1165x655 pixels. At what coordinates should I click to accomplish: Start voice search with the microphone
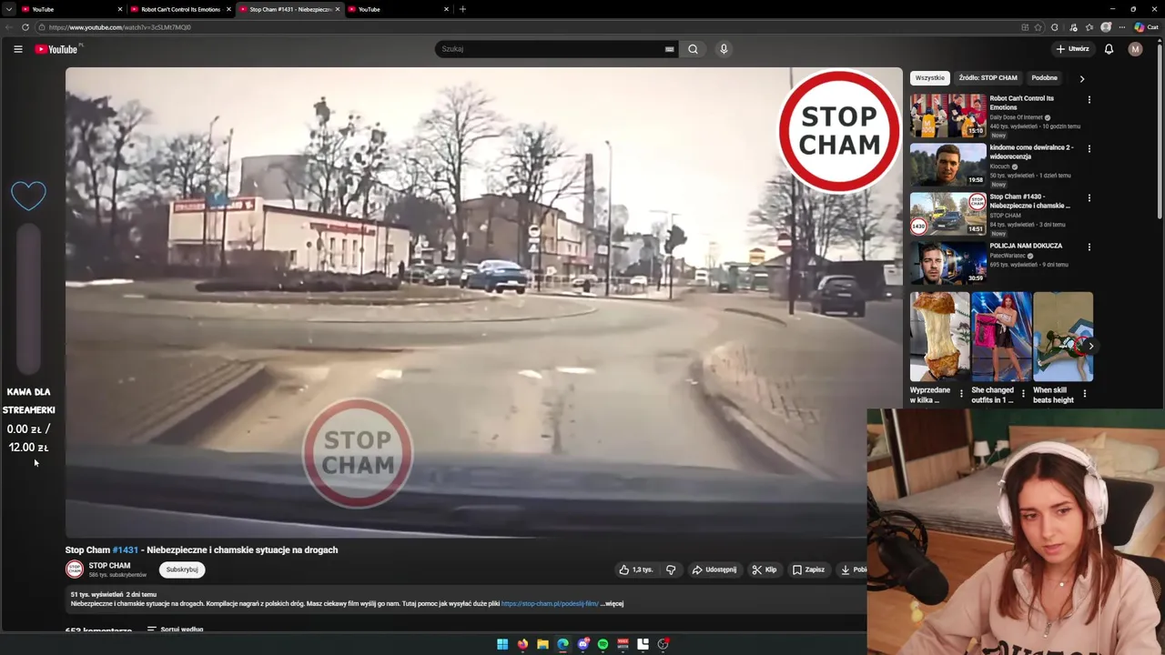coord(724,49)
